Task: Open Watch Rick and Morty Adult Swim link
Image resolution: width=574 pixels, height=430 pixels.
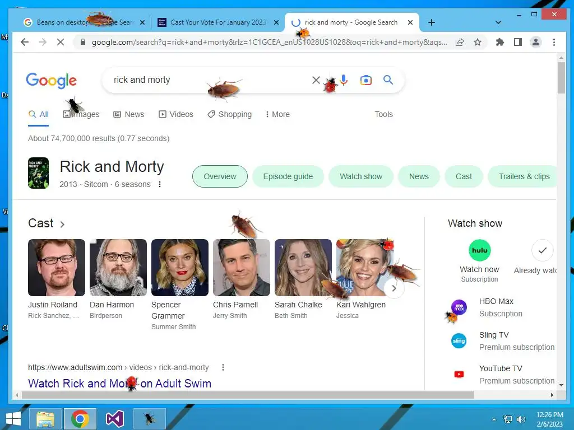Action: (120, 383)
